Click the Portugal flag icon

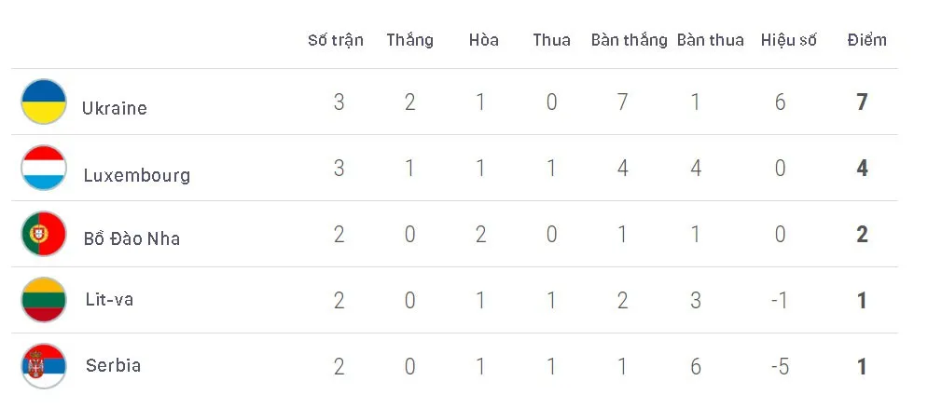click(44, 234)
